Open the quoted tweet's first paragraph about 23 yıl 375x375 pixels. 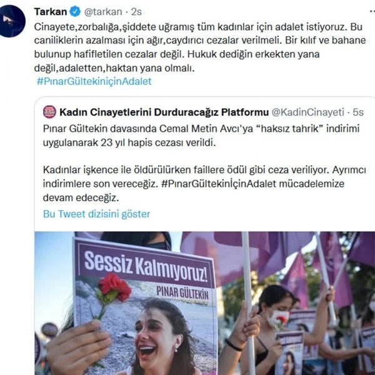(201, 136)
